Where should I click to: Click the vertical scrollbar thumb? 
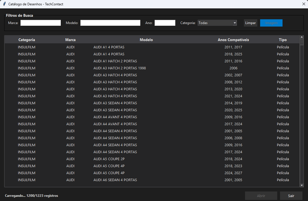pyautogui.click(x=302, y=42)
